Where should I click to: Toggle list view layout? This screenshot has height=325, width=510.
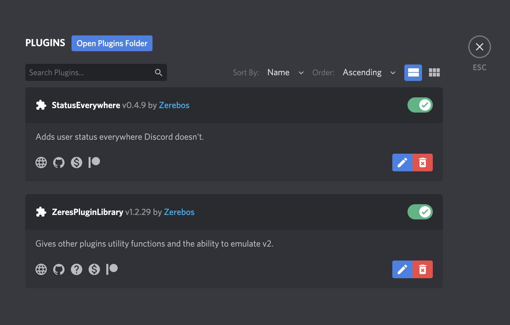413,72
